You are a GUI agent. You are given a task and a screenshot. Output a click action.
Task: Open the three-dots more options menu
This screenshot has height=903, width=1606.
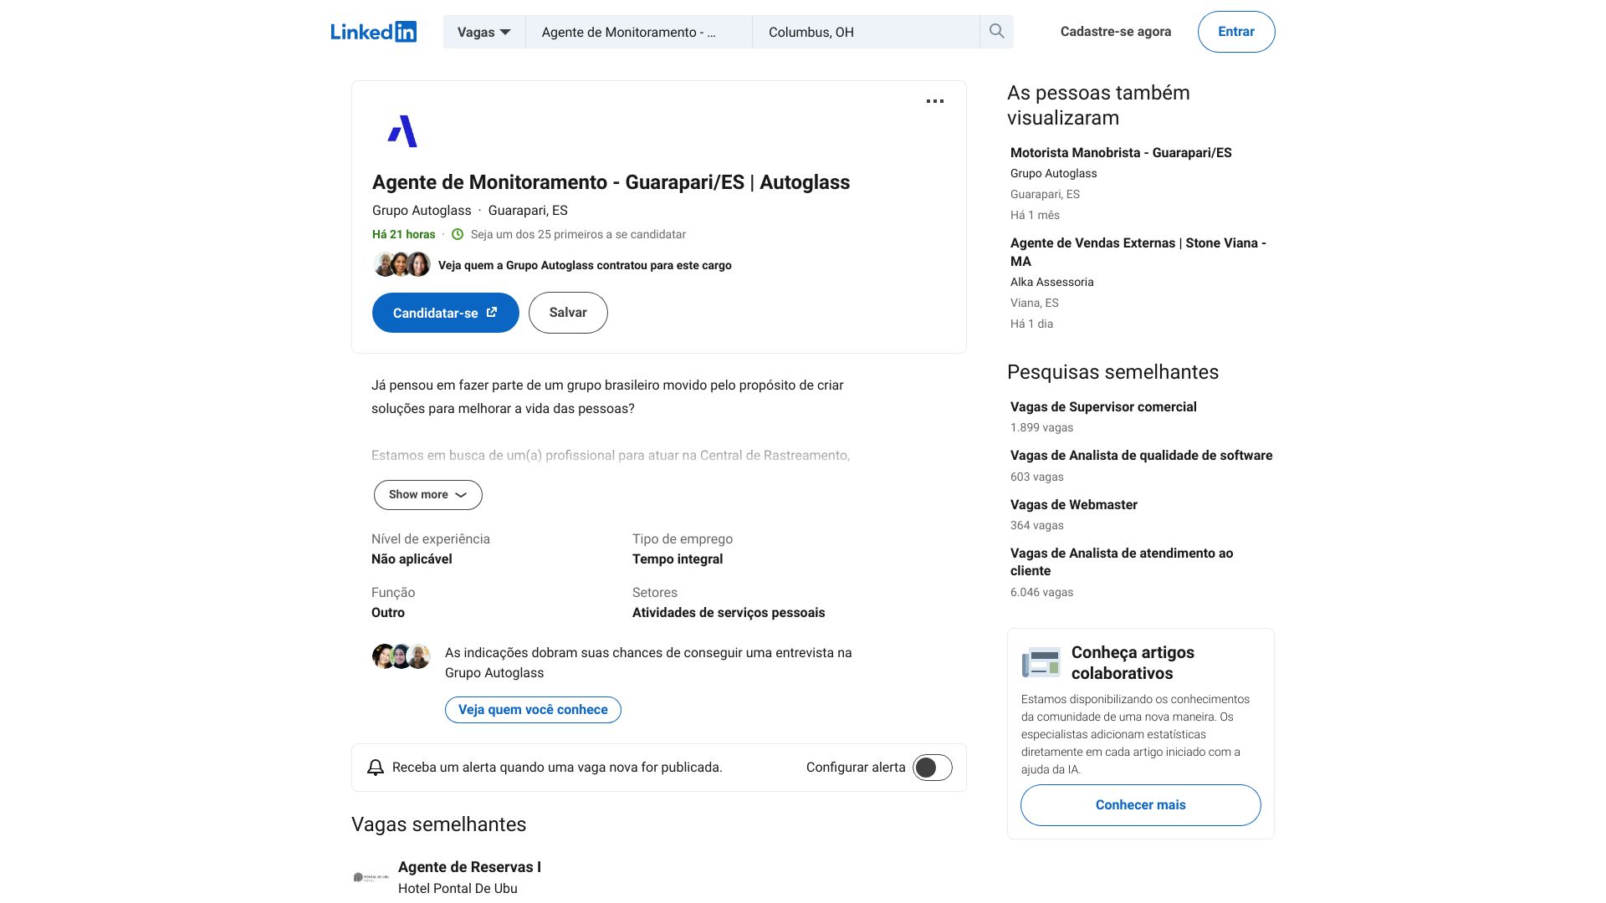[935, 101]
